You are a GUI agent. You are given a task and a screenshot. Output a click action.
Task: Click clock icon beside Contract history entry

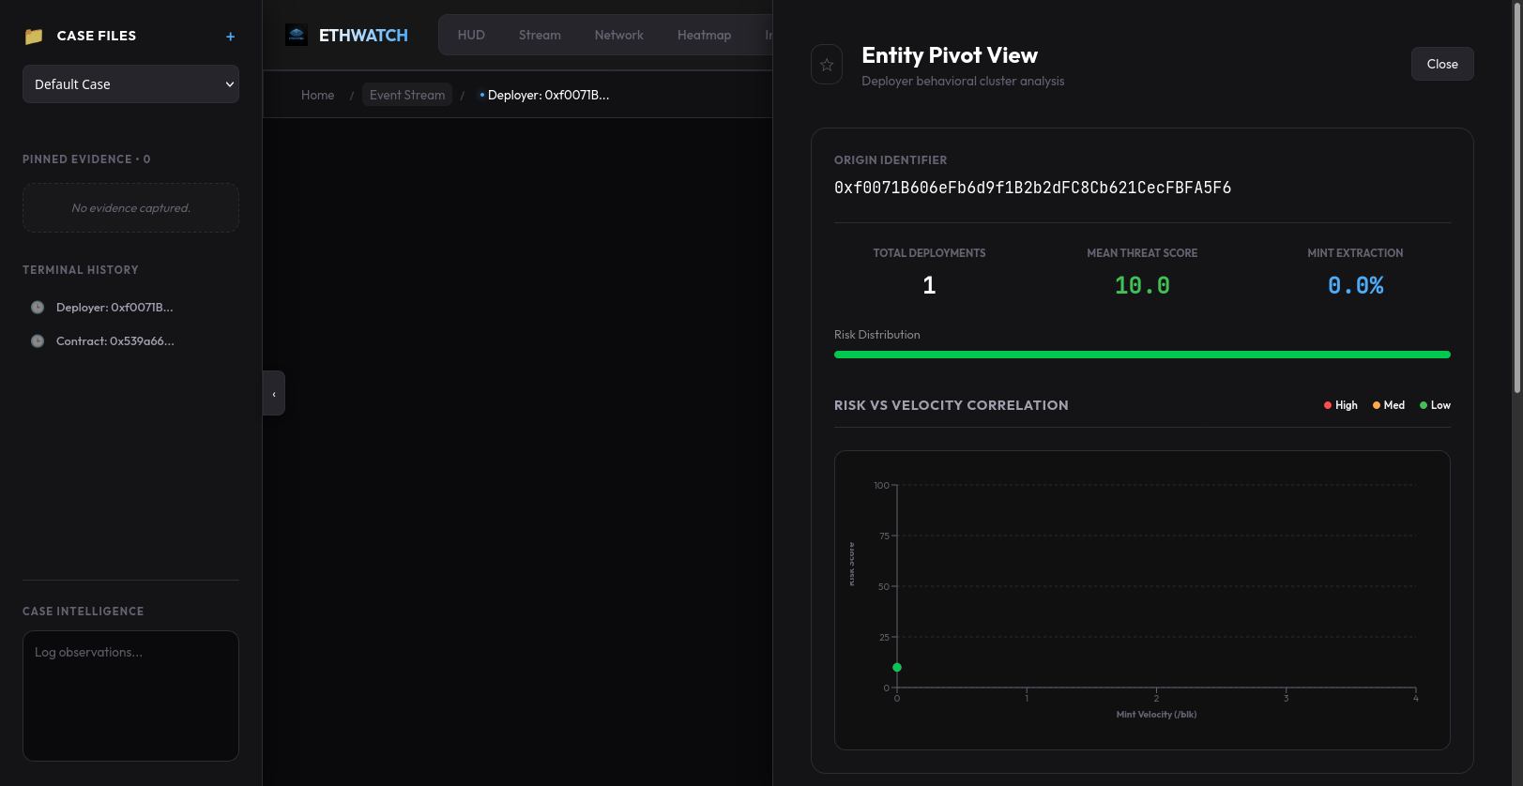point(38,341)
